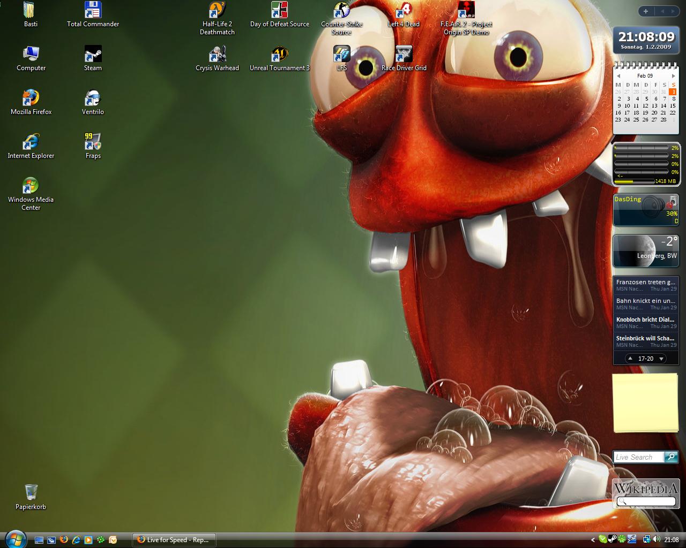Launch Counter-Strike Source shortcut
Screen dimensions: 686x548
pos(341,18)
